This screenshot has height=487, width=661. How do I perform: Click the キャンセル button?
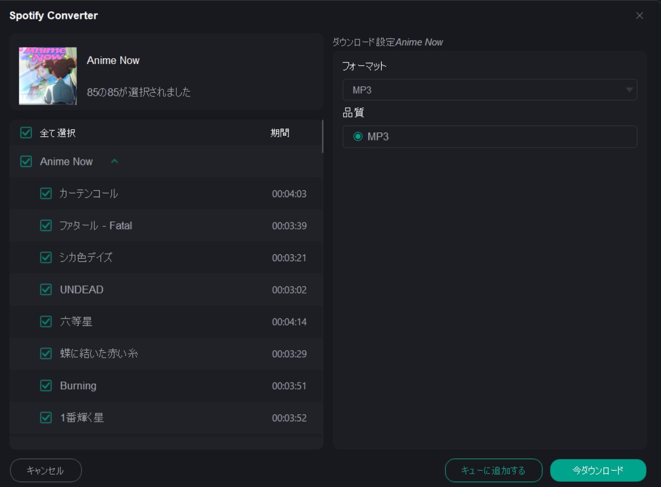pos(46,470)
